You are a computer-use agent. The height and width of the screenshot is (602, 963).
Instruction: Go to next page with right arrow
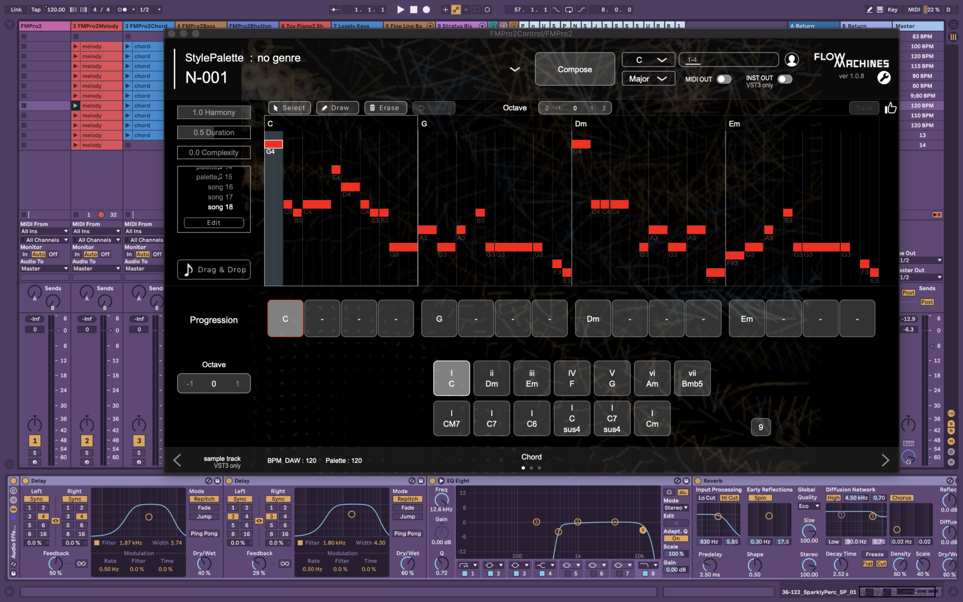tap(885, 460)
